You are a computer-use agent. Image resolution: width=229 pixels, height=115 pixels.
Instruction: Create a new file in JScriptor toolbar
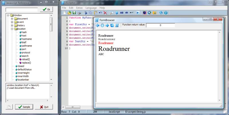(x=65, y=13)
